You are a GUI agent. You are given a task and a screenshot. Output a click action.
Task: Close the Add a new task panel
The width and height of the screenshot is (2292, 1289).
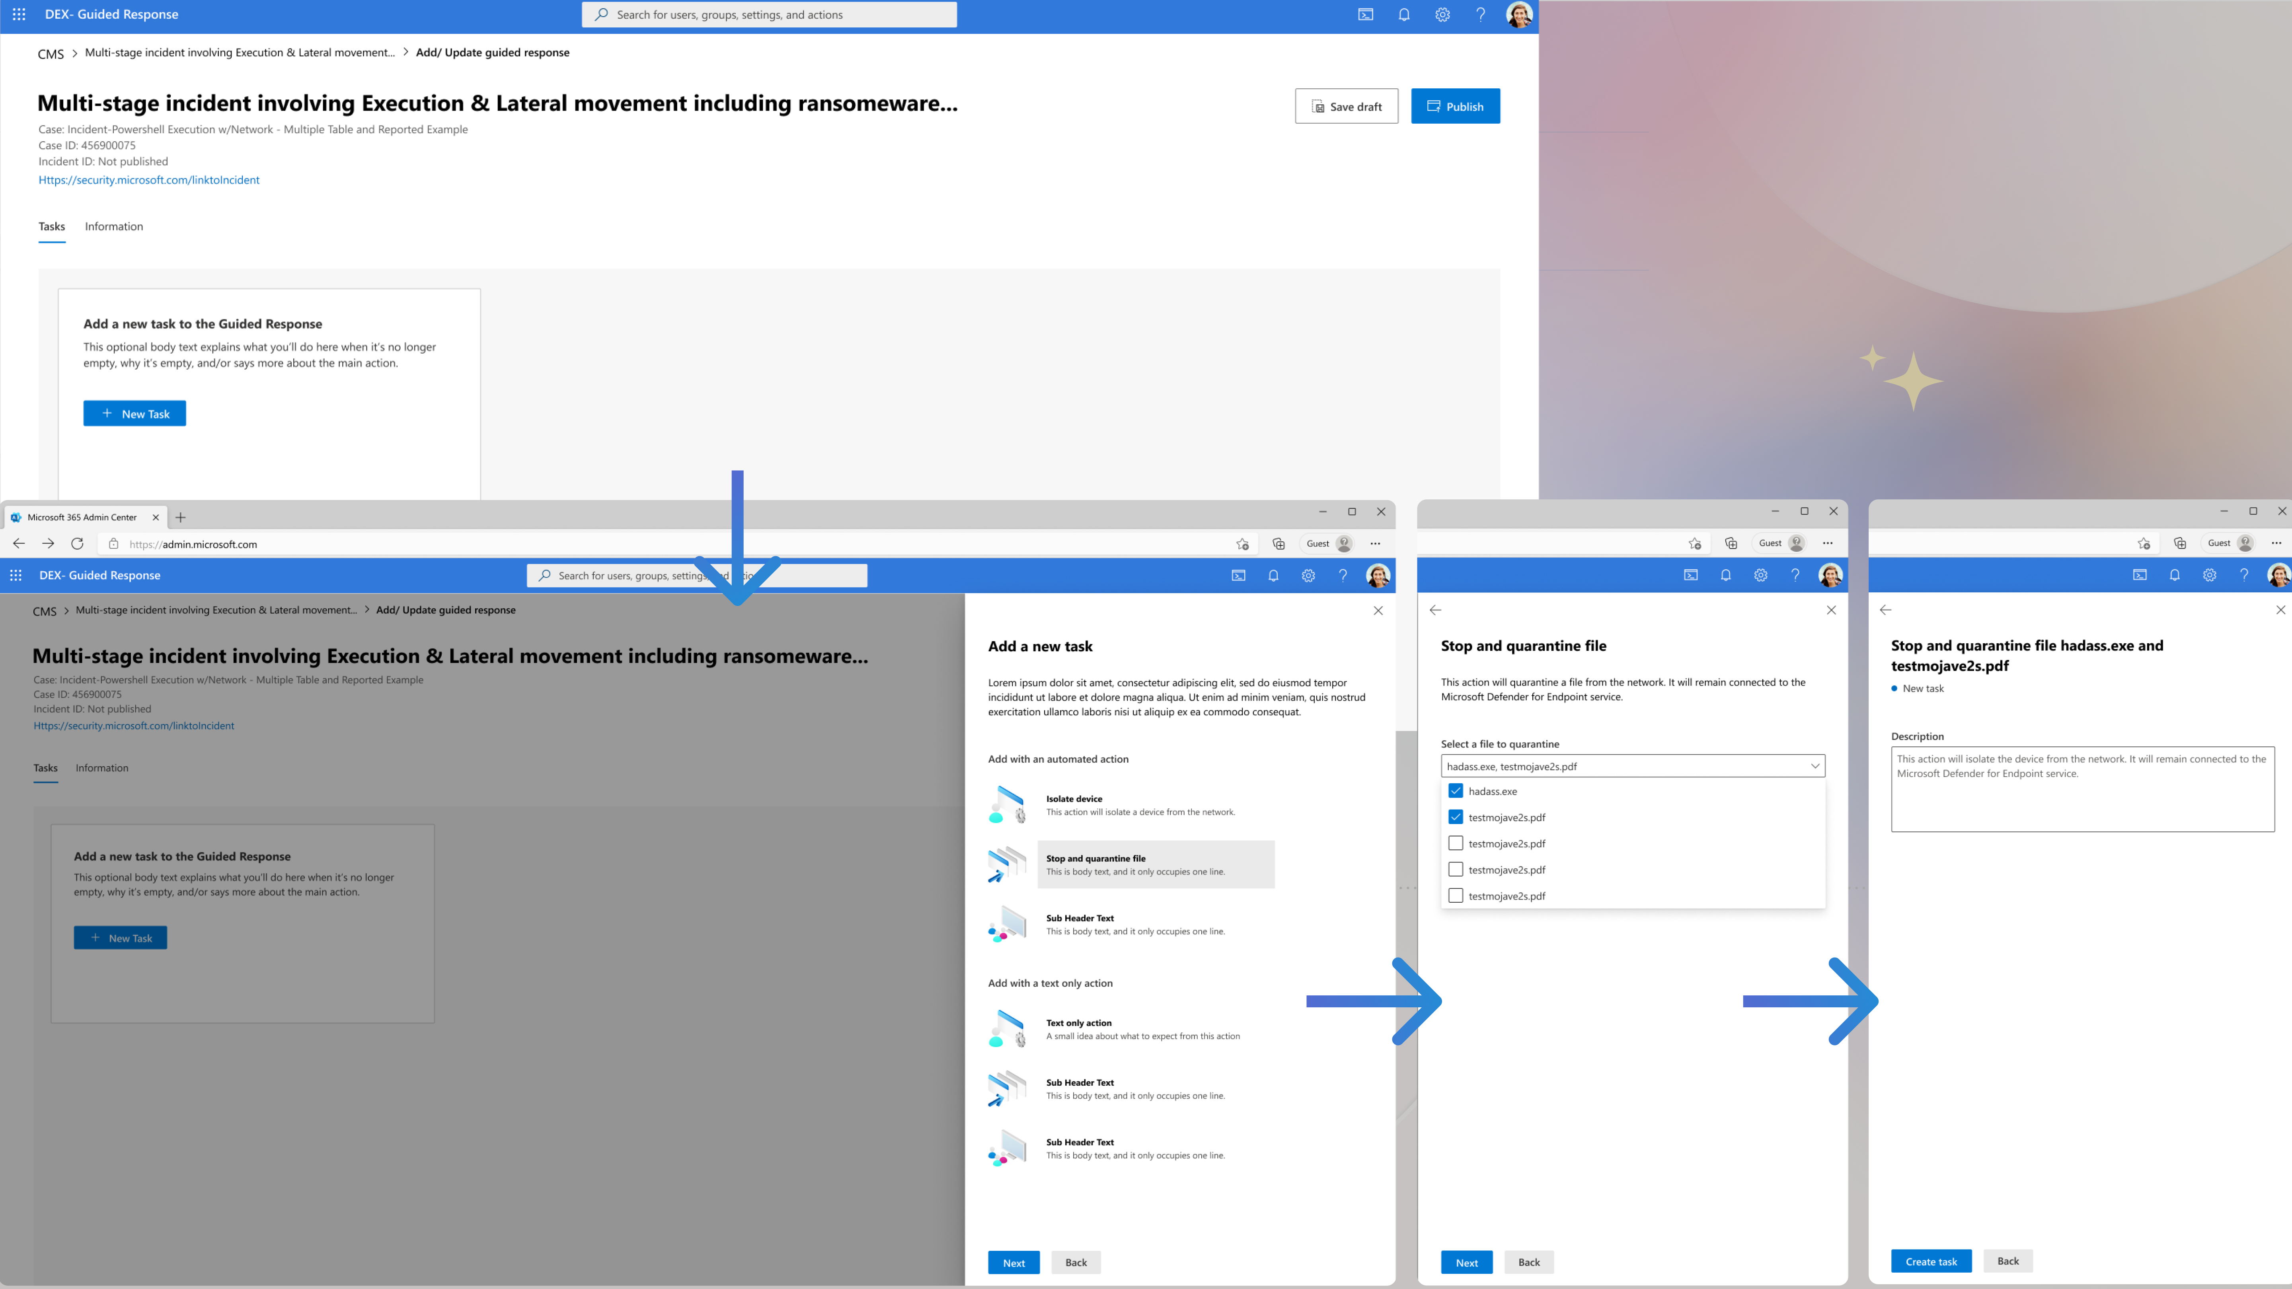pyautogui.click(x=1378, y=610)
